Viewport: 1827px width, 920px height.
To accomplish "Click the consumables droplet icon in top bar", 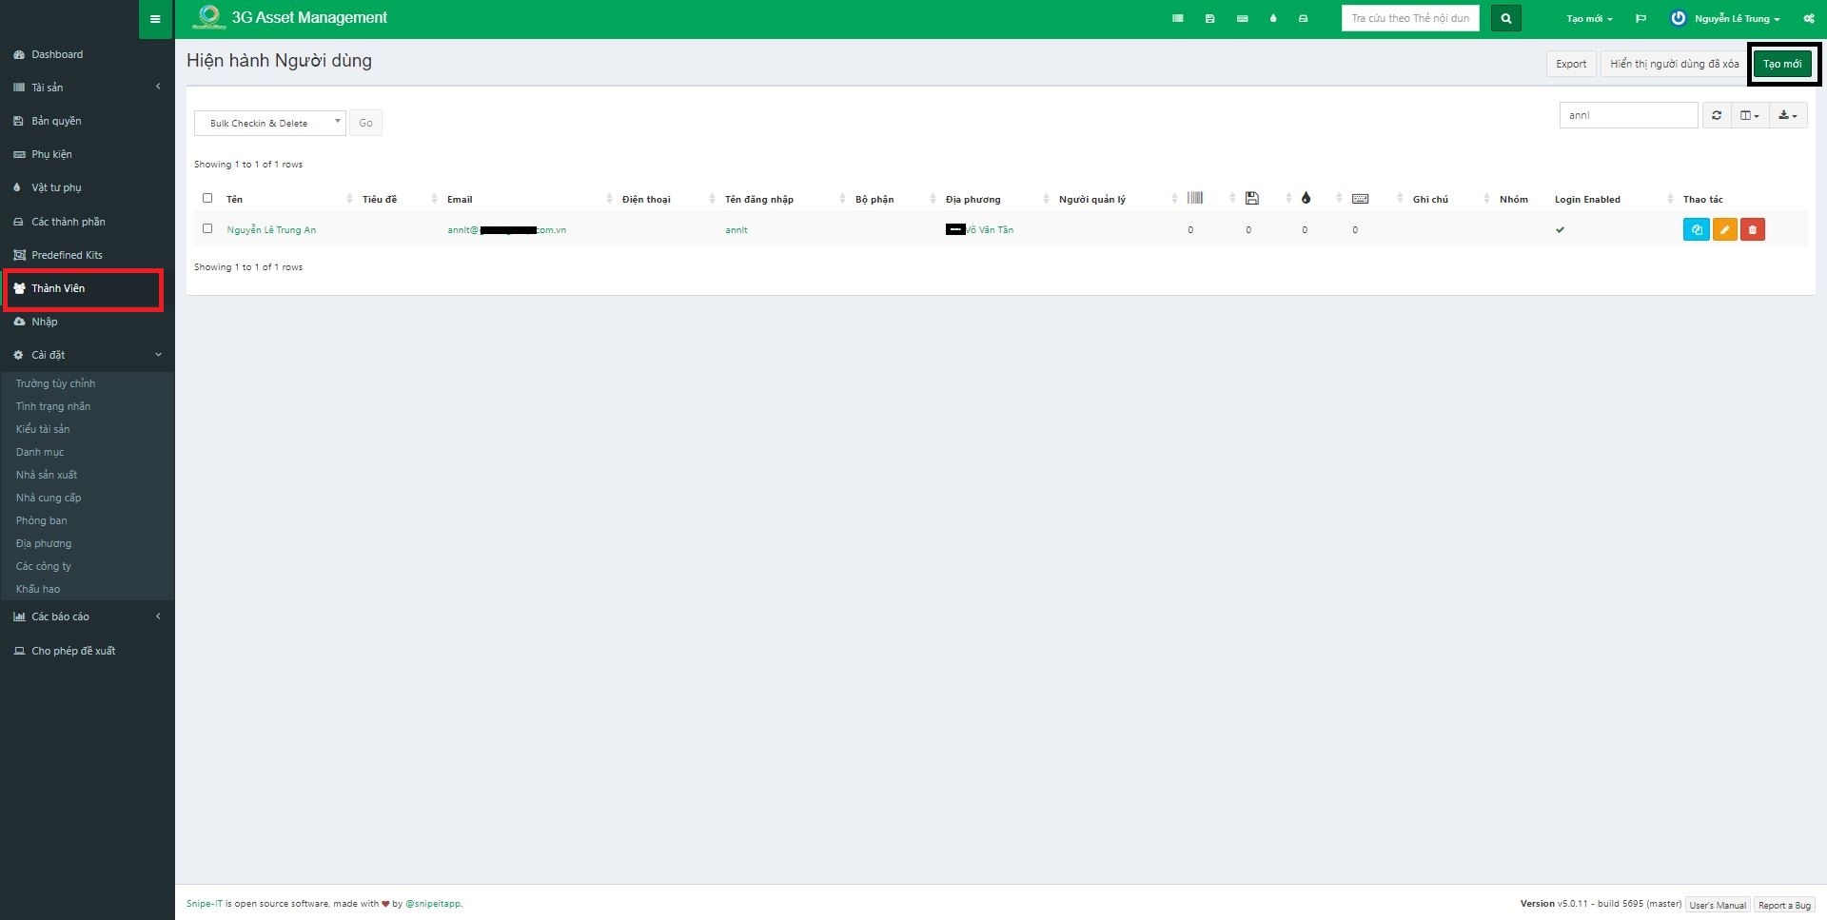I will (1273, 19).
